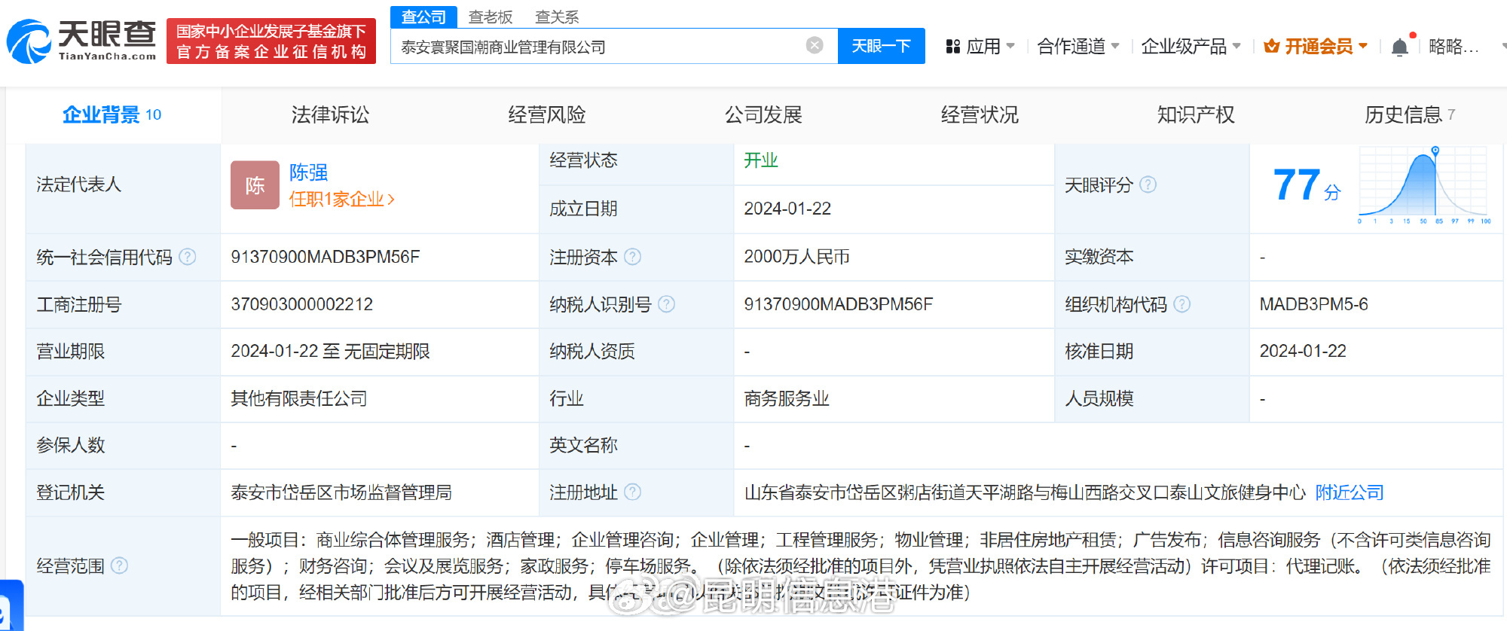Expand the 开通会员 dropdown arrow

(x=1362, y=46)
